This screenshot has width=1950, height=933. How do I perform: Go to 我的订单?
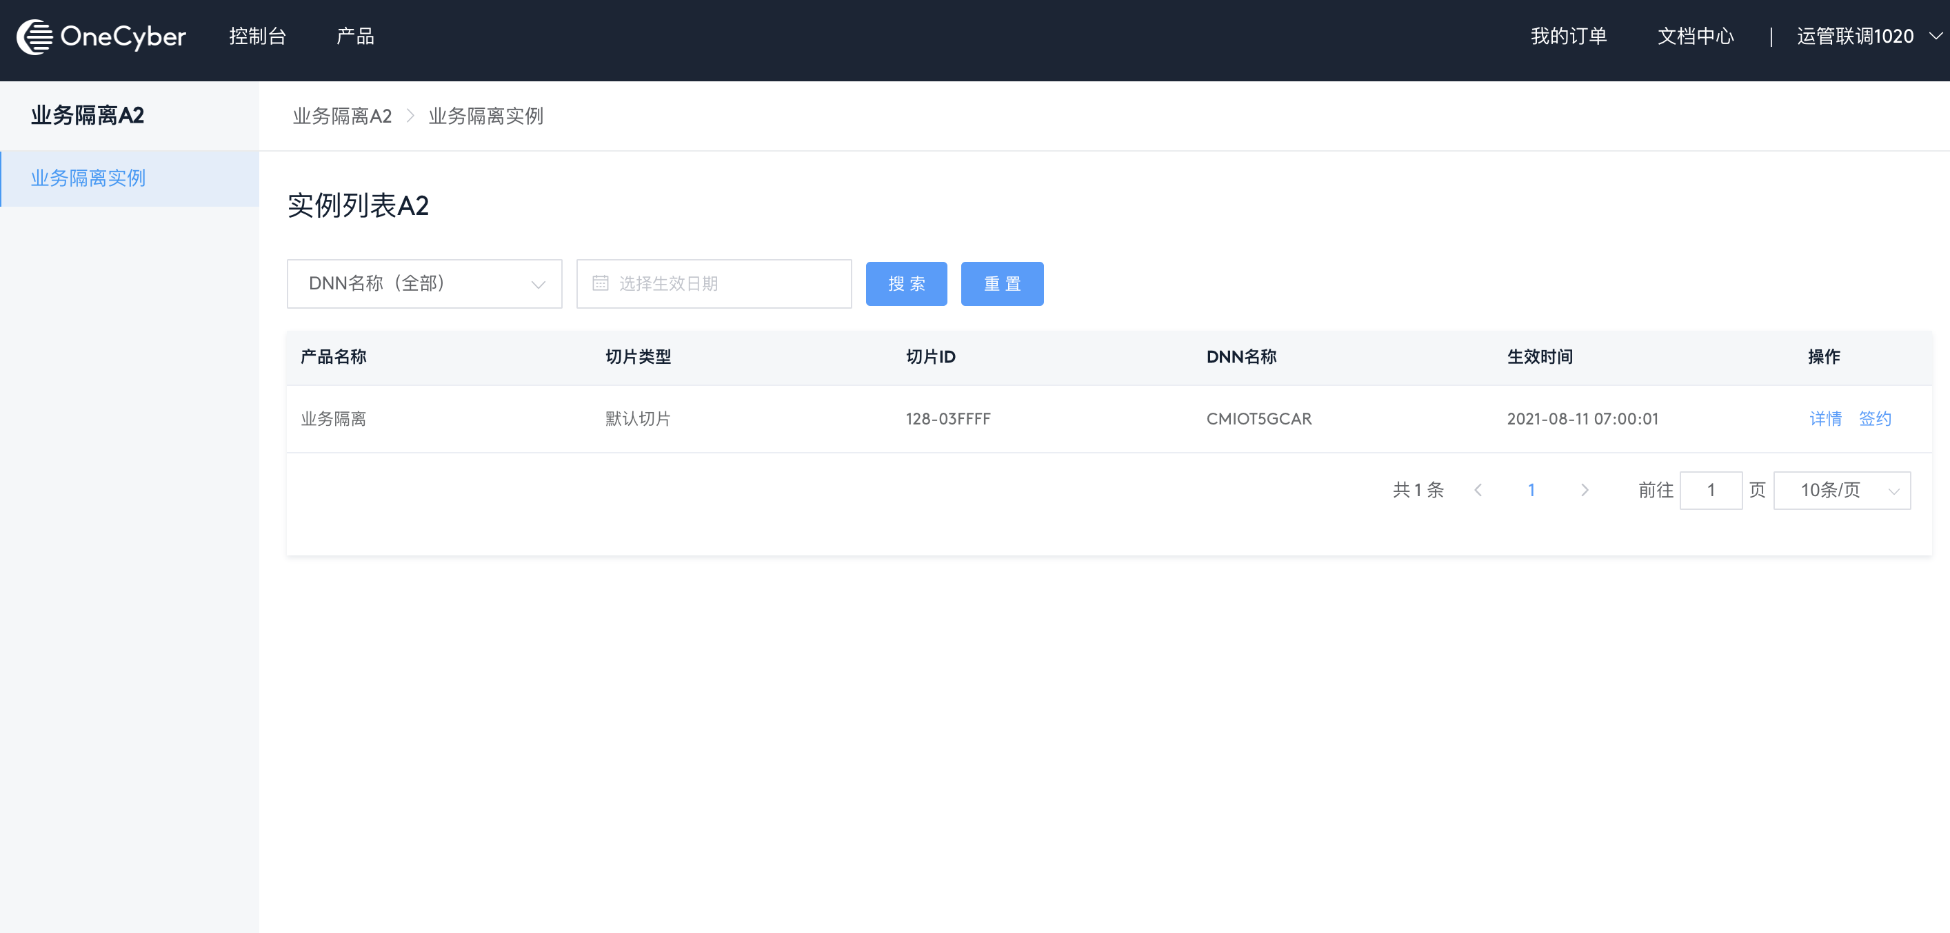1569,37
